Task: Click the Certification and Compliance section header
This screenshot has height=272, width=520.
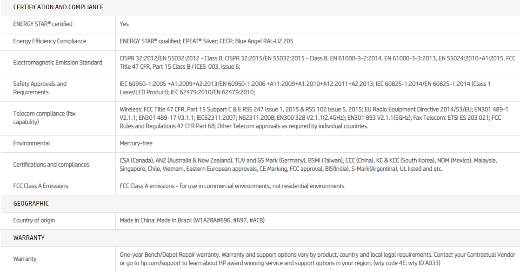Action: [58, 7]
